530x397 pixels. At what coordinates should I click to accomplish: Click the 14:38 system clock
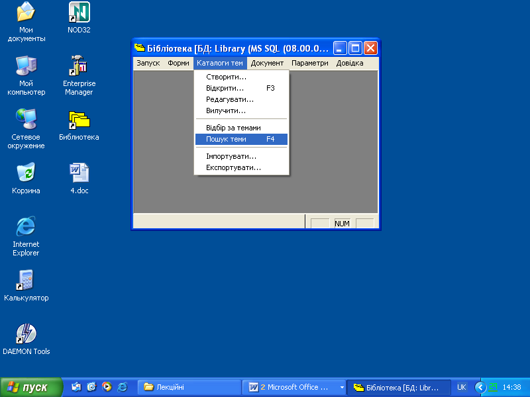pos(511,387)
